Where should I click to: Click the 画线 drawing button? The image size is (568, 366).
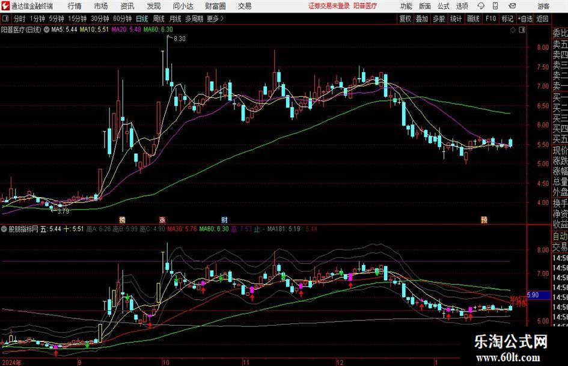473,19
